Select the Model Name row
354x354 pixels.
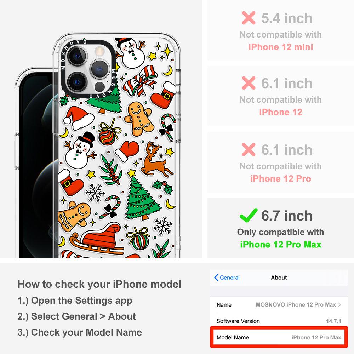(x=279, y=337)
